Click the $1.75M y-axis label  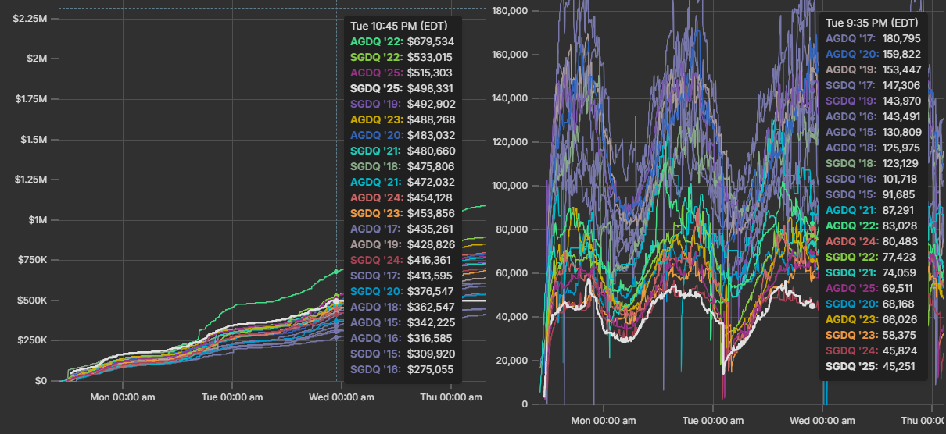tap(30, 98)
